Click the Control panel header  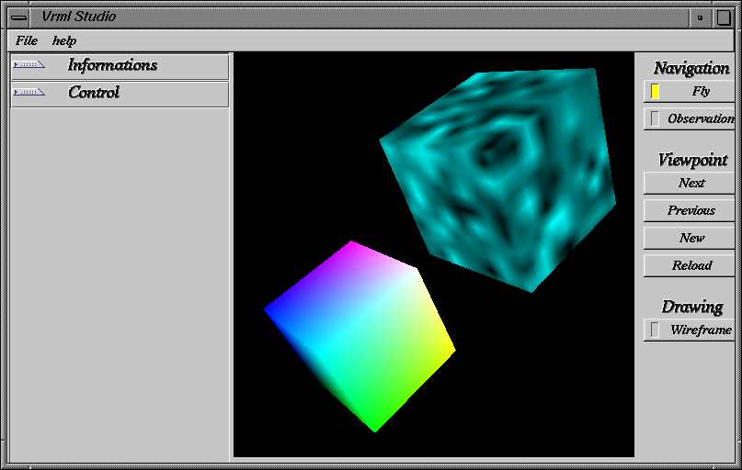tap(120, 94)
